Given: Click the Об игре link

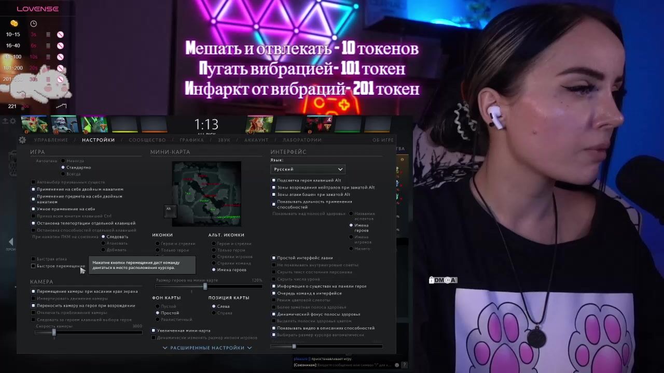Looking at the screenshot, I should [x=383, y=140].
